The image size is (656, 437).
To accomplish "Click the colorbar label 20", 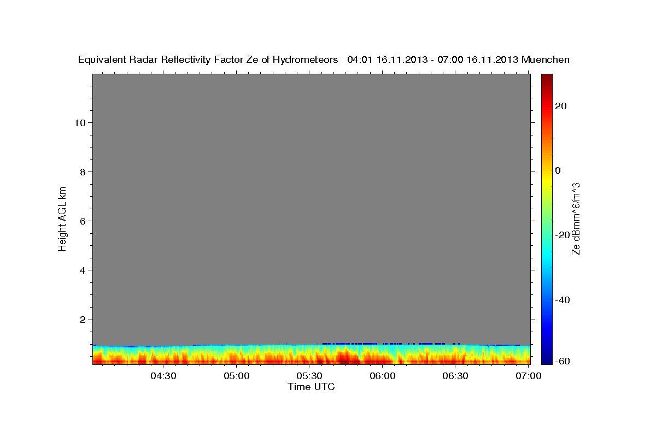I will click(561, 106).
